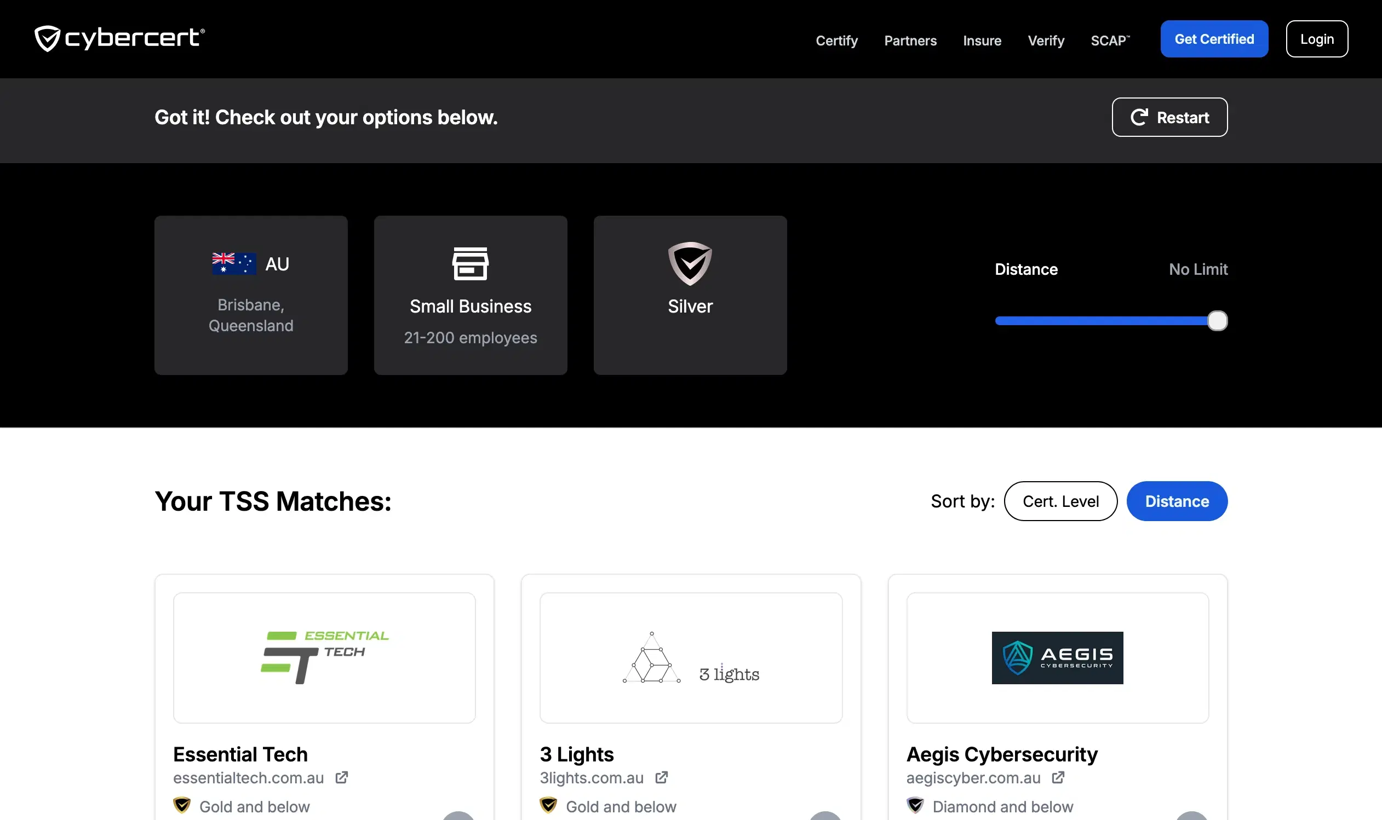The height and width of the screenshot is (820, 1382).
Task: Click the Get Certified button
Action: tap(1214, 39)
